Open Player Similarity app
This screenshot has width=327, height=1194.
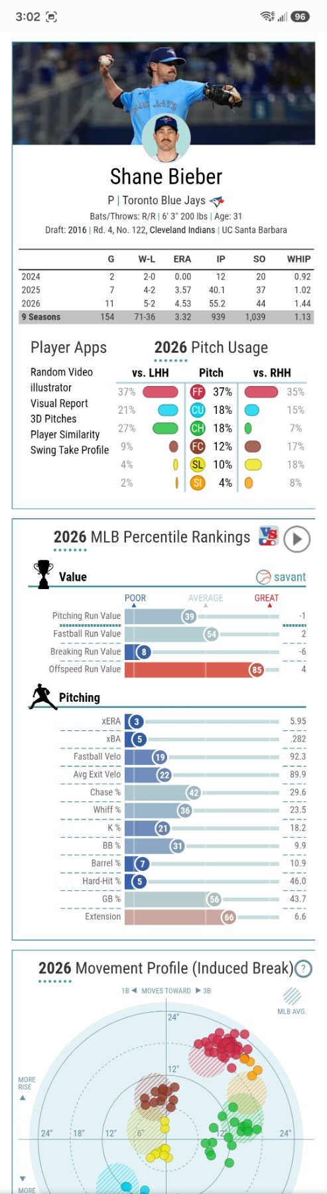coord(65,434)
